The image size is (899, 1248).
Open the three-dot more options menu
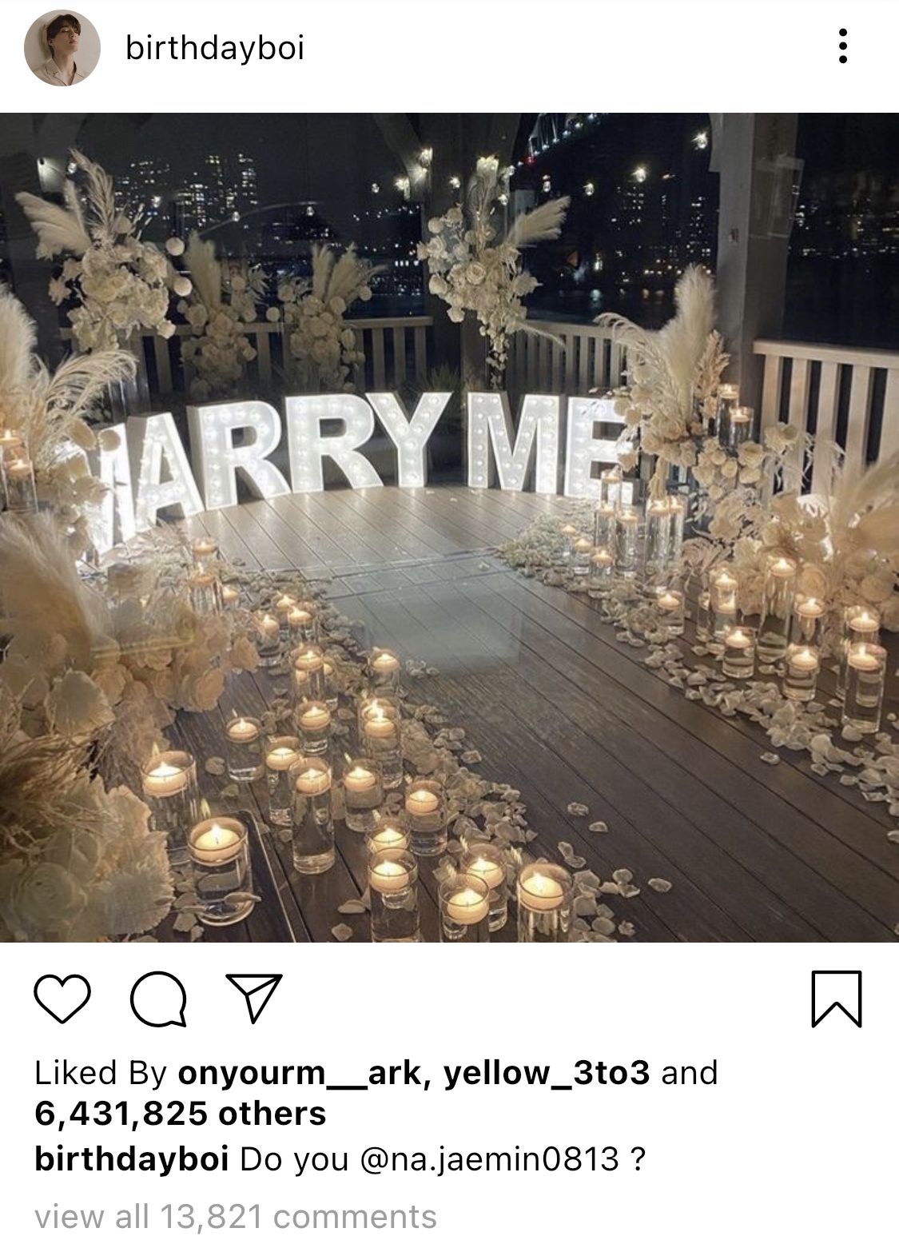pos(842,46)
